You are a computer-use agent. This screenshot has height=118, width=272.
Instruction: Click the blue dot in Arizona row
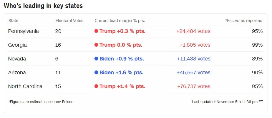coord(96,73)
